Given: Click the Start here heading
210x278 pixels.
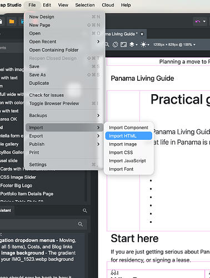Looking at the screenshot, I should [x=134, y=238].
